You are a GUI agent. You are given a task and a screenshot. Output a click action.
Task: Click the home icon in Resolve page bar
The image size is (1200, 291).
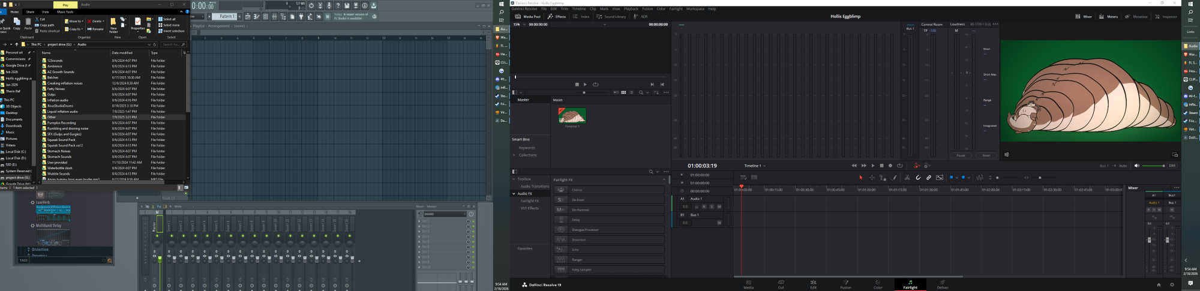[x=1159, y=285]
